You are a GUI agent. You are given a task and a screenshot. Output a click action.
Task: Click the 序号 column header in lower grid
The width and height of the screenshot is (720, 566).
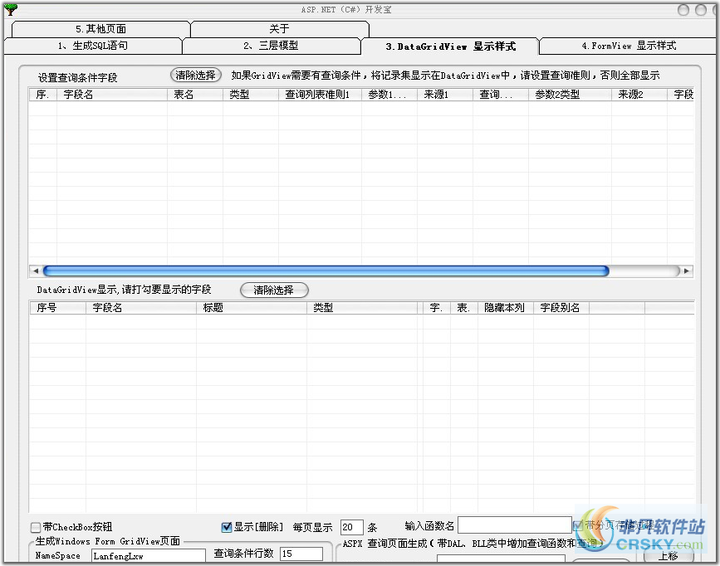(x=58, y=308)
